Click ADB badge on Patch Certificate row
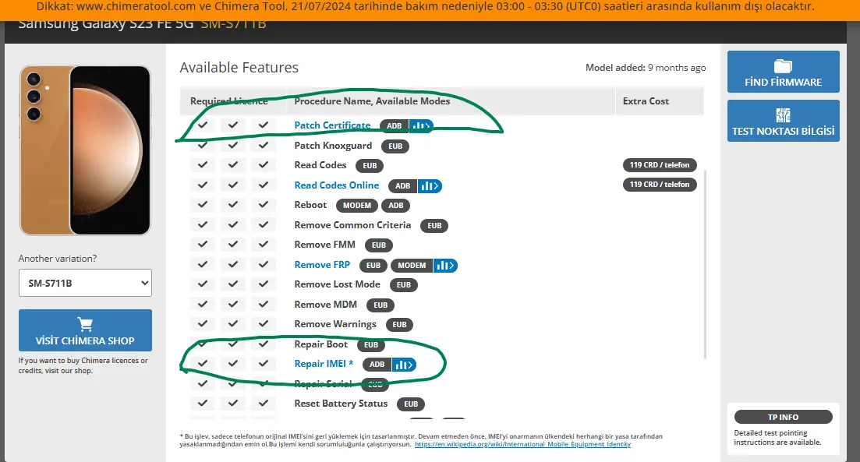This screenshot has width=860, height=462. [x=395, y=125]
